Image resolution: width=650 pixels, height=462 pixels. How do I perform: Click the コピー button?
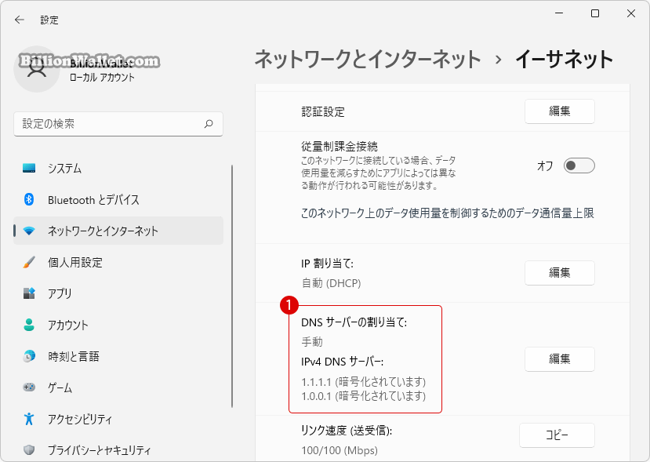pyautogui.click(x=557, y=435)
